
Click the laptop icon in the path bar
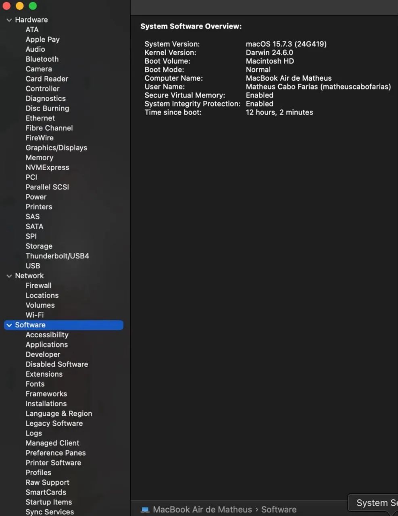[x=145, y=510]
